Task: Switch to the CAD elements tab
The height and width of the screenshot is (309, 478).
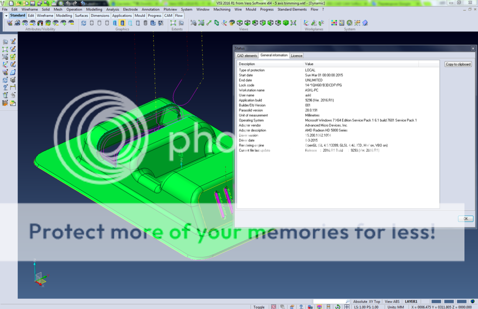Action: (x=247, y=55)
